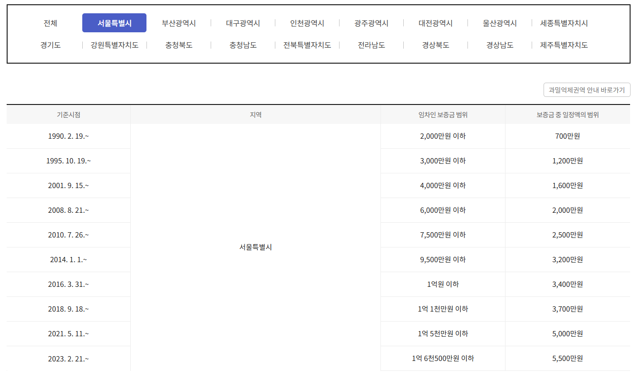Image resolution: width=632 pixels, height=379 pixels.
Task: Select the 1995. 10. 19.~ date cell
Action: 68,161
